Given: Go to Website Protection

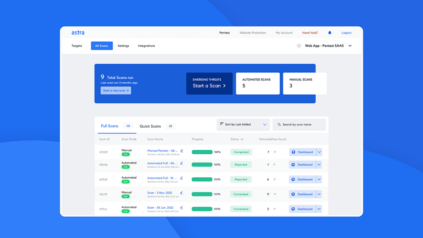Looking at the screenshot, I should (x=253, y=33).
